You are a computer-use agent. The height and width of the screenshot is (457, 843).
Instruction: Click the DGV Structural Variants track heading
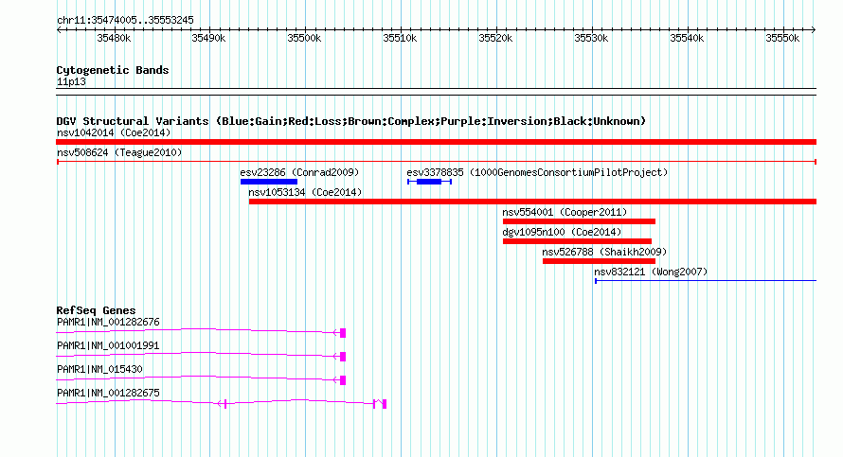click(x=351, y=121)
